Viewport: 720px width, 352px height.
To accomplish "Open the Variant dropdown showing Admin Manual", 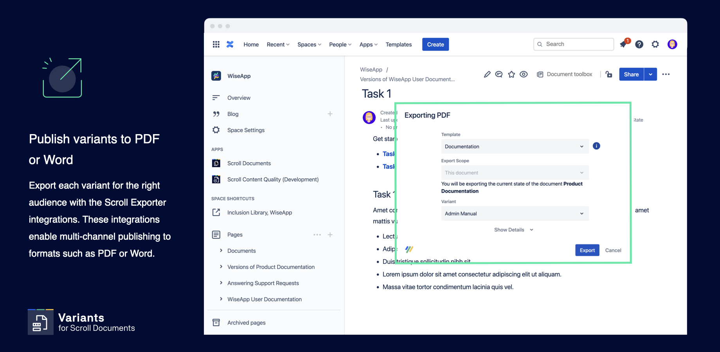I will 515,214.
